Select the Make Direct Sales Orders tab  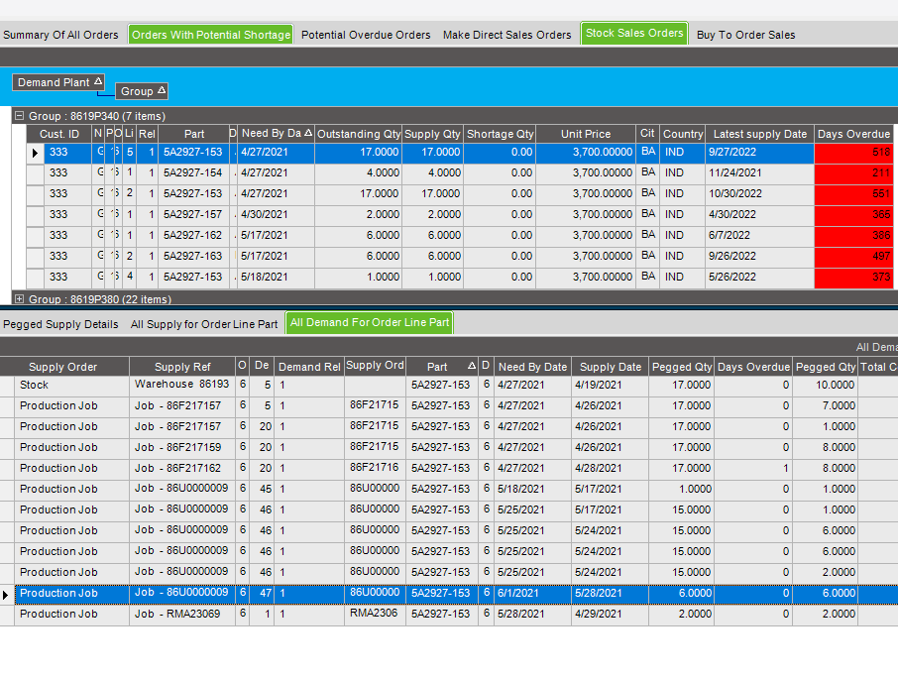(x=506, y=35)
